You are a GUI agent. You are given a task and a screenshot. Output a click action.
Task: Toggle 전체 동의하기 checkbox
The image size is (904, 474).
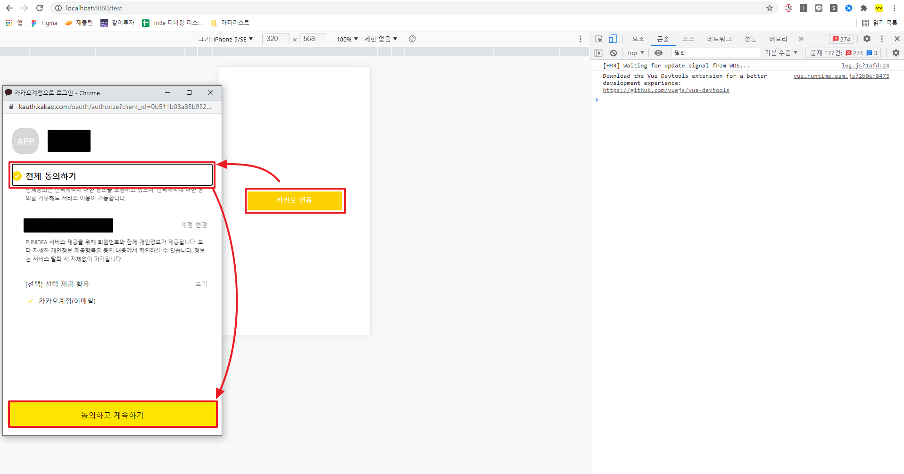click(17, 176)
